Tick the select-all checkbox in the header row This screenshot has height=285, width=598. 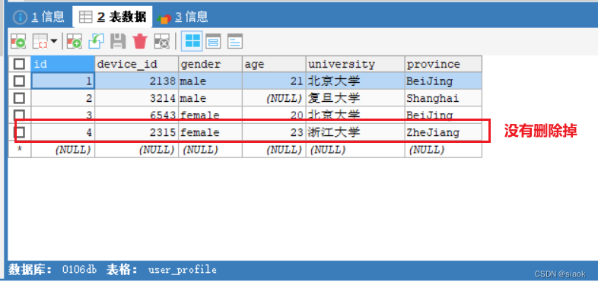(x=19, y=64)
